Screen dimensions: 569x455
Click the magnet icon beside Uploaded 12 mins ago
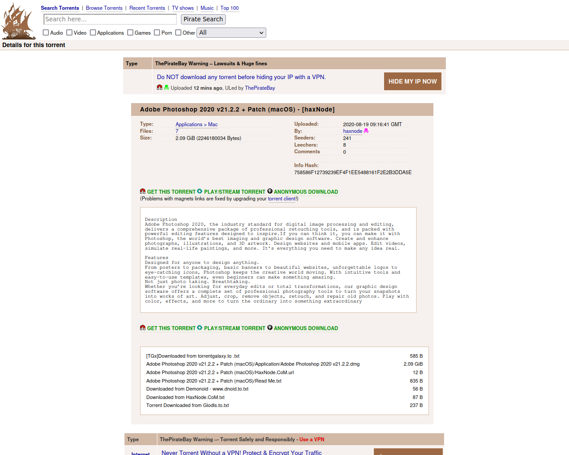coord(160,88)
